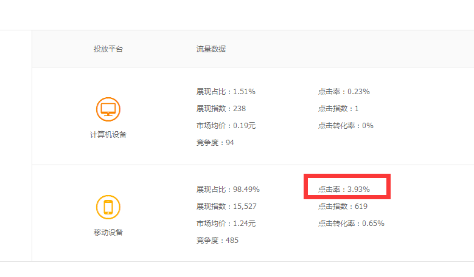Click the computer device monitor icon

pyautogui.click(x=108, y=110)
